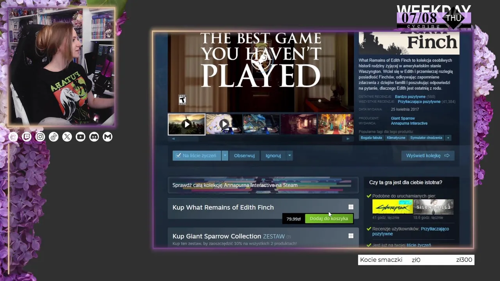Viewport: 500px width, 281px height.
Task: Play the first video thumbnail
Action: [187, 124]
